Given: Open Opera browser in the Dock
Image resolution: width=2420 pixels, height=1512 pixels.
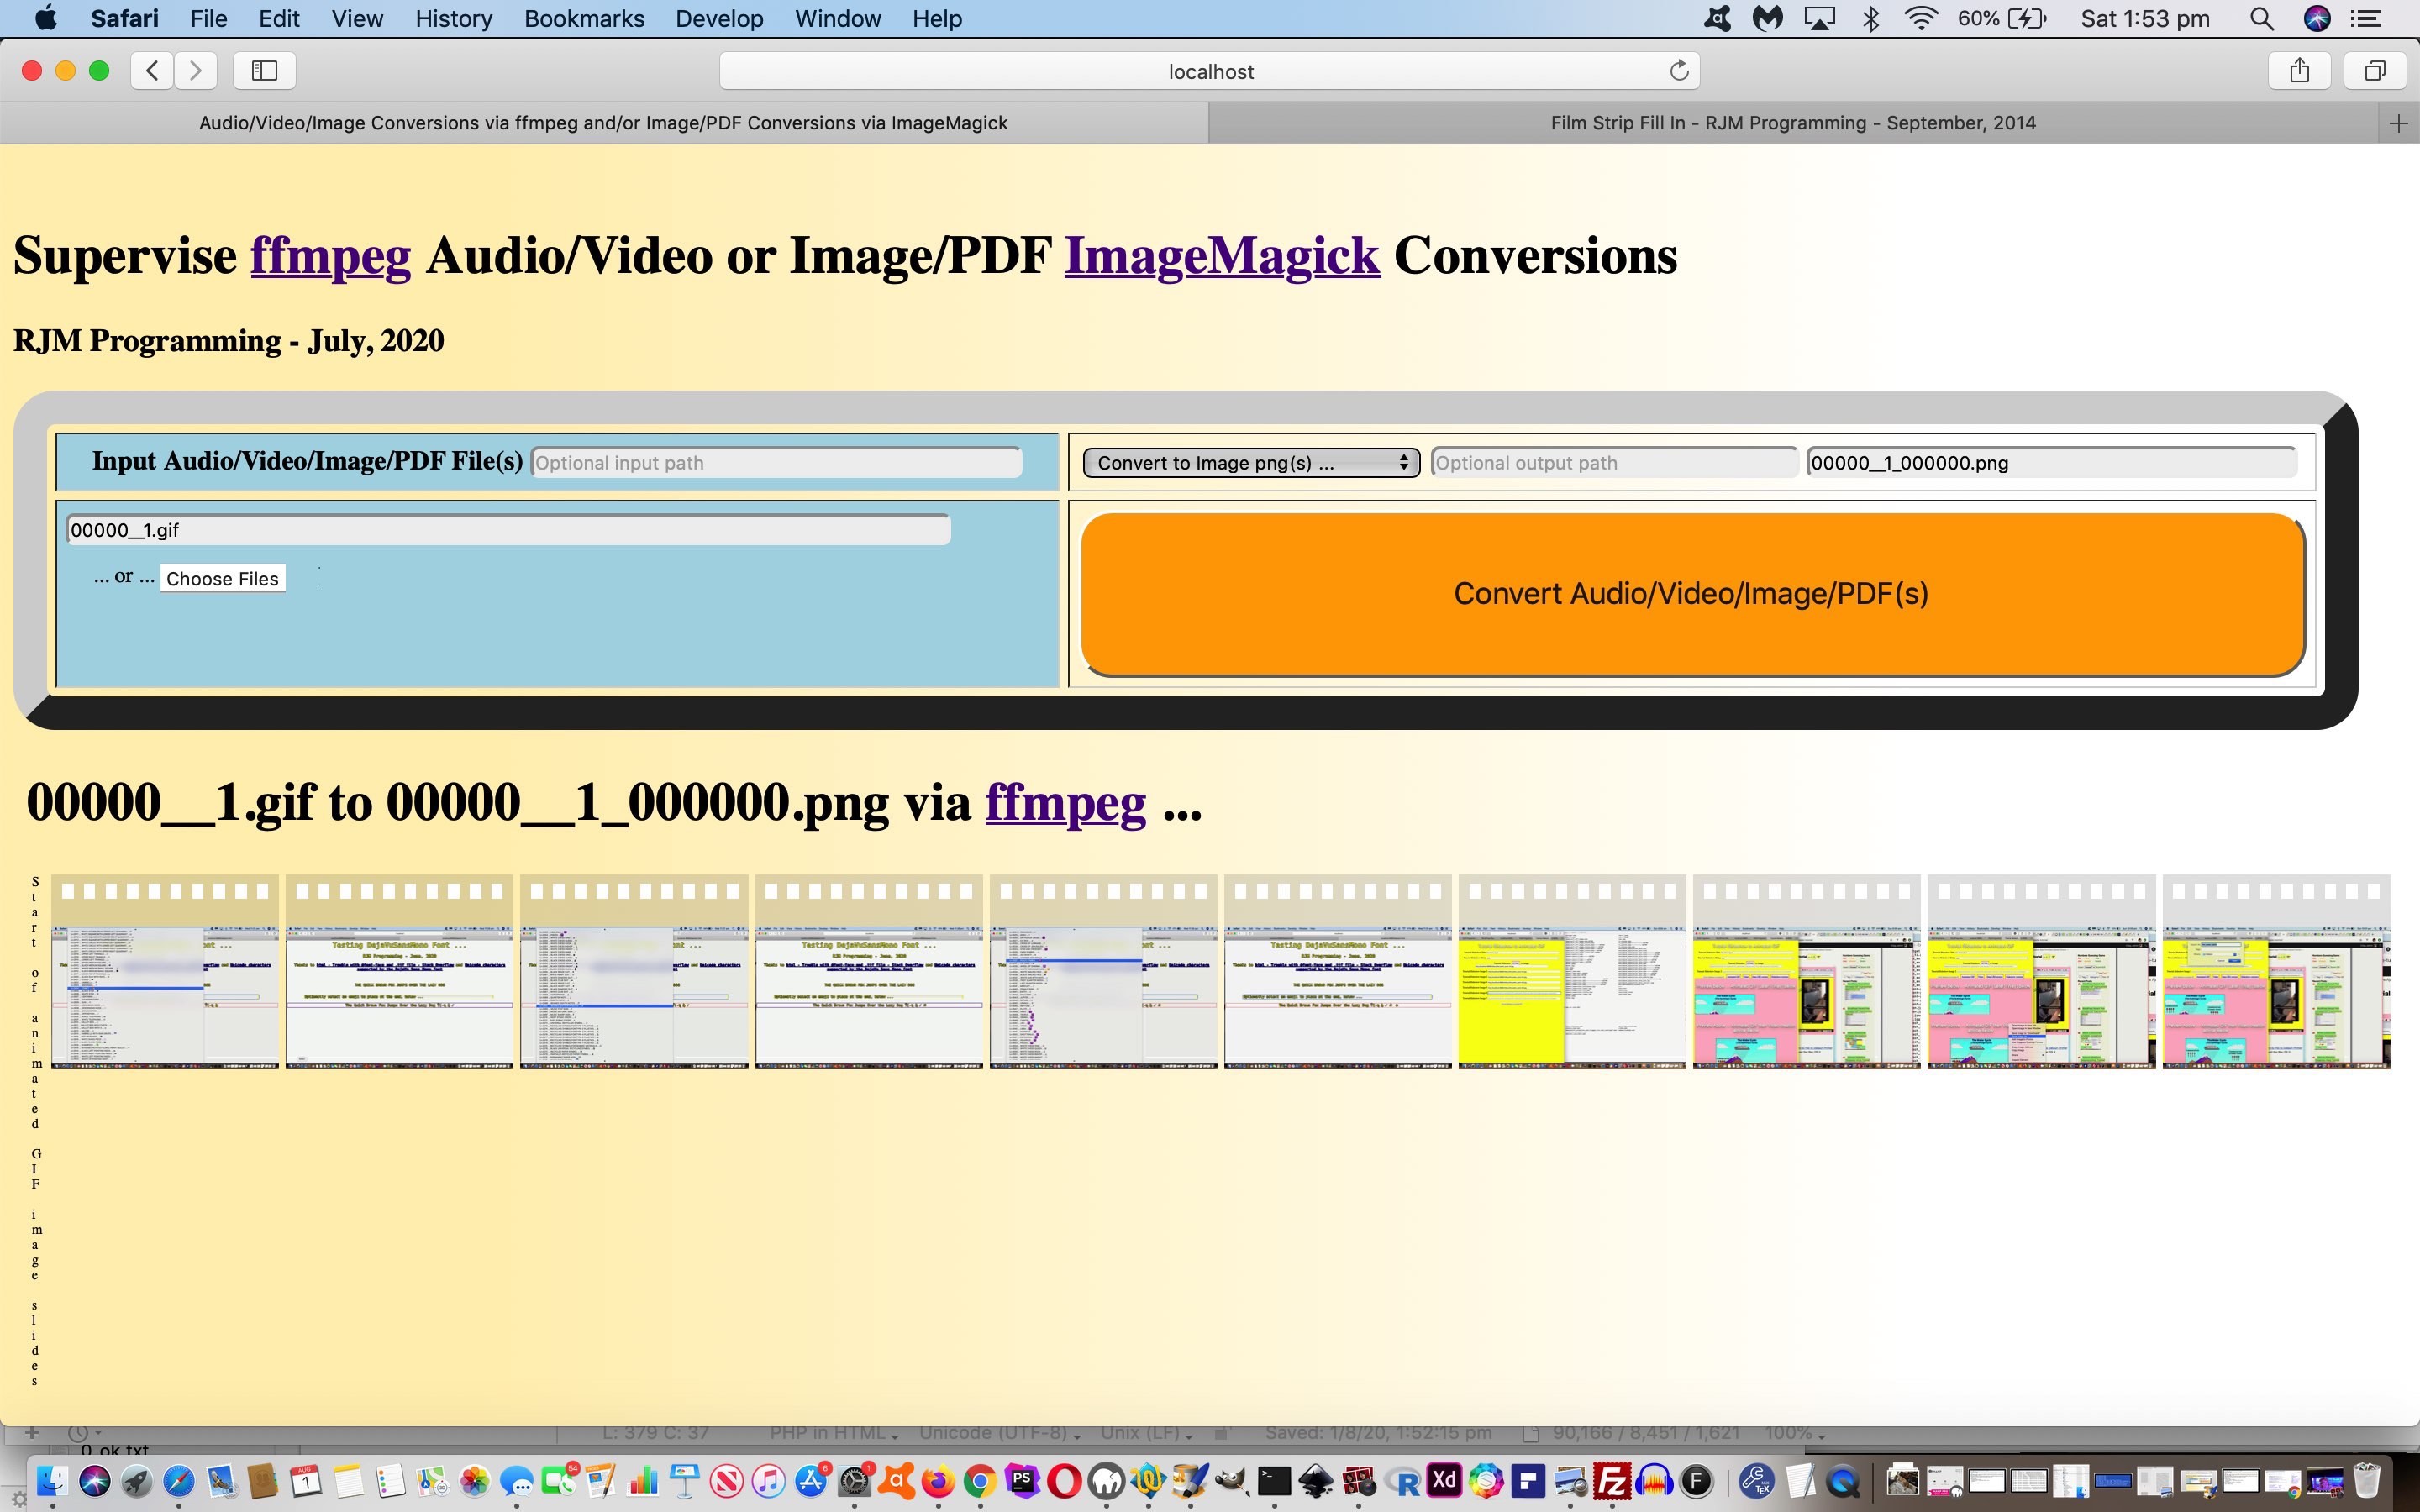Looking at the screenshot, I should 1064,1481.
